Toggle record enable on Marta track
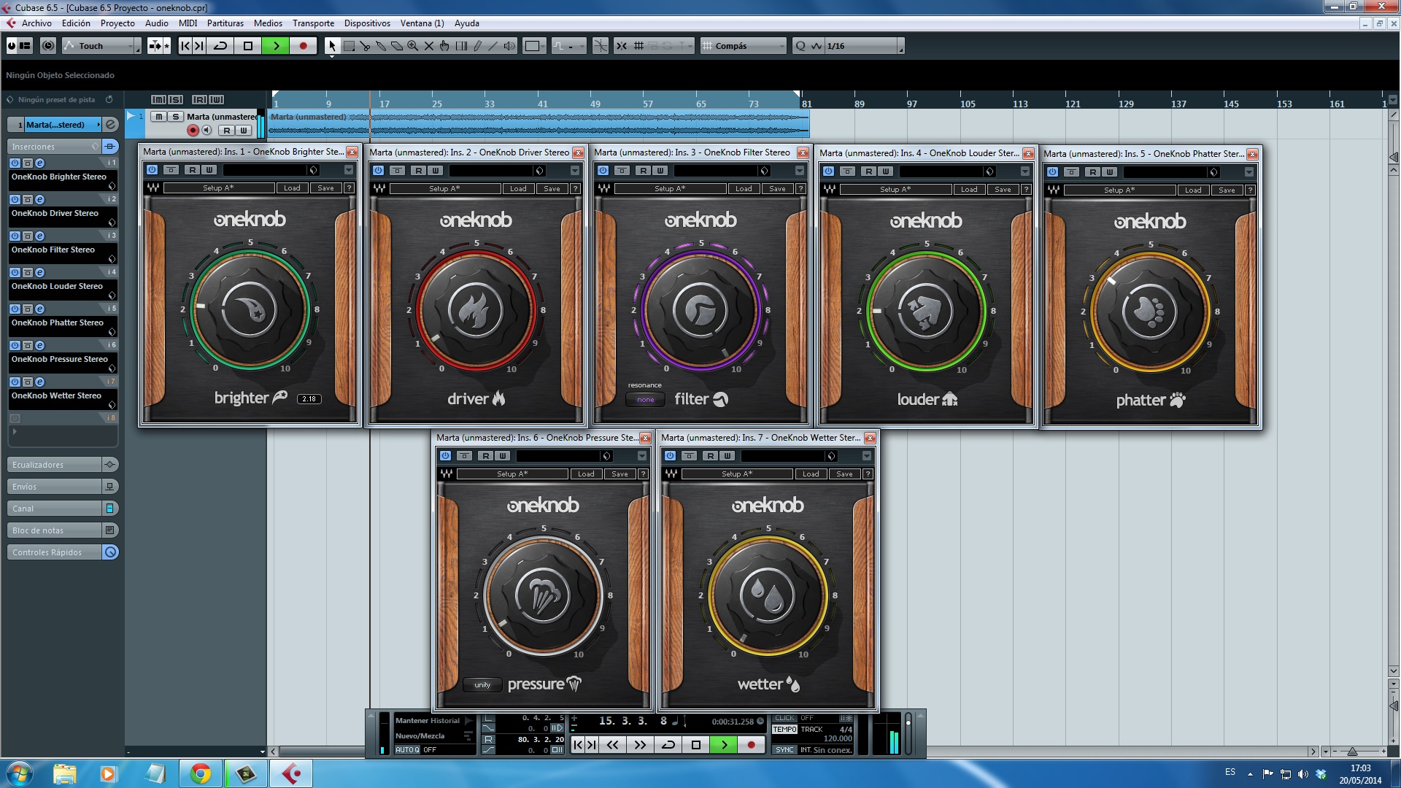 (x=193, y=131)
